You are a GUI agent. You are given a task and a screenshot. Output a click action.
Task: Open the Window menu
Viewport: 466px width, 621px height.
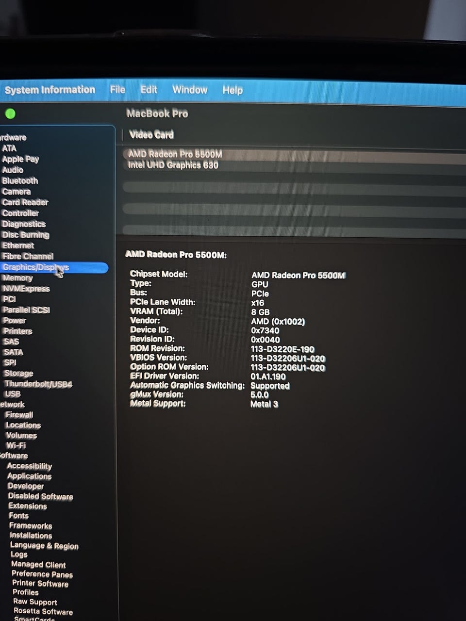[190, 90]
